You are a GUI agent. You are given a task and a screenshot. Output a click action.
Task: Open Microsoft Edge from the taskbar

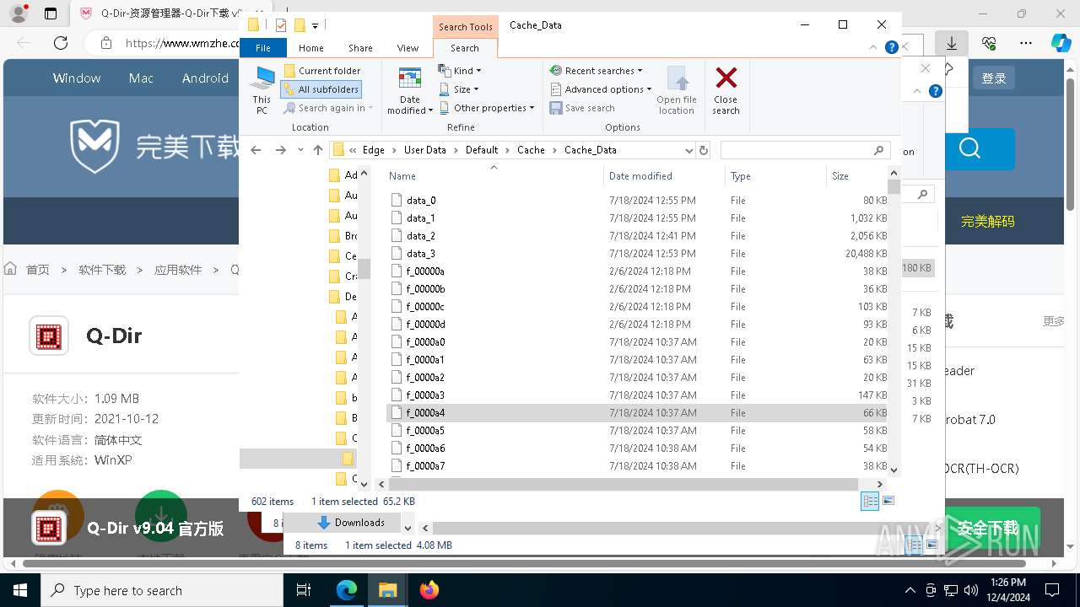pos(347,590)
